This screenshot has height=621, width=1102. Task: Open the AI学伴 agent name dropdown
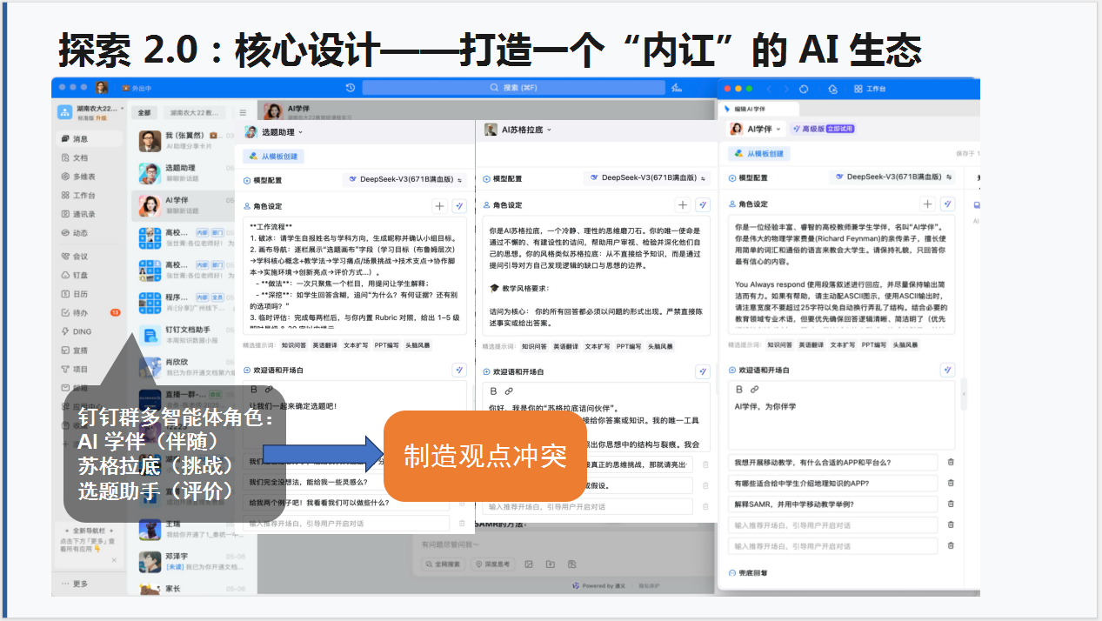coord(763,129)
